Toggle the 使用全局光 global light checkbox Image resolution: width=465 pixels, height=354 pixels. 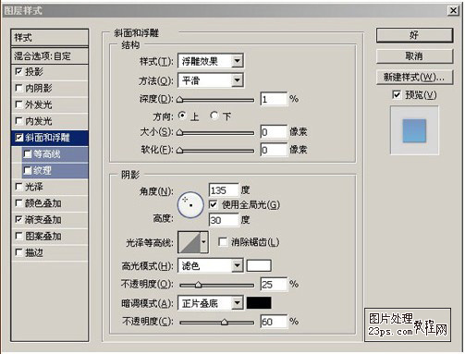[213, 204]
